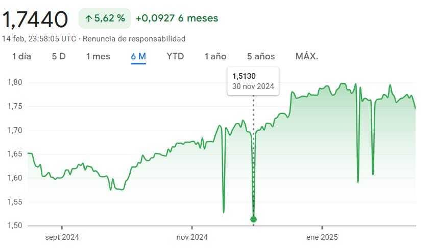Click the sept 2024 axis label
435x248 pixels.
62,237
